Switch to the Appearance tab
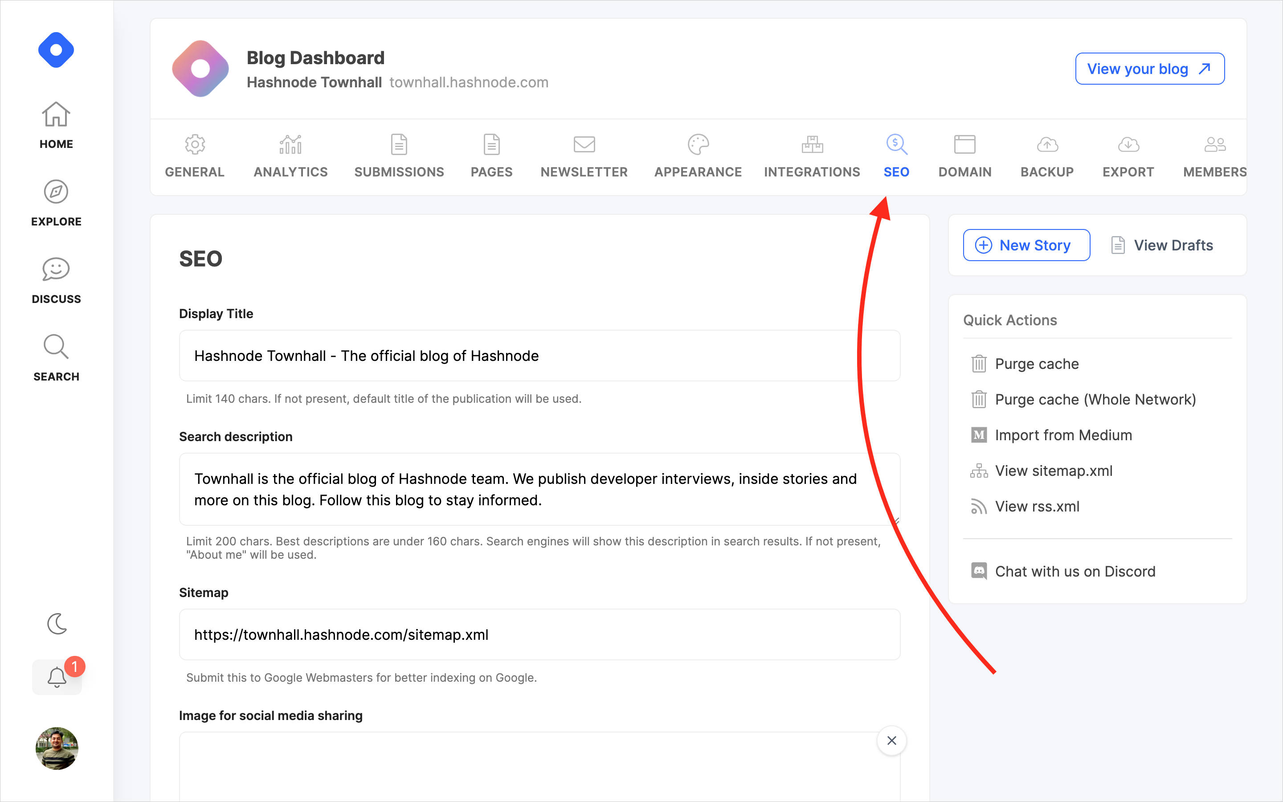Viewport: 1283px width, 802px height. point(698,156)
